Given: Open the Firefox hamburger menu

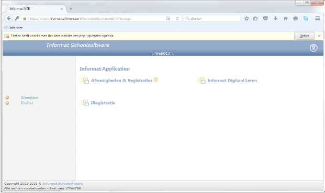Looking at the screenshot, I should [x=317, y=18].
